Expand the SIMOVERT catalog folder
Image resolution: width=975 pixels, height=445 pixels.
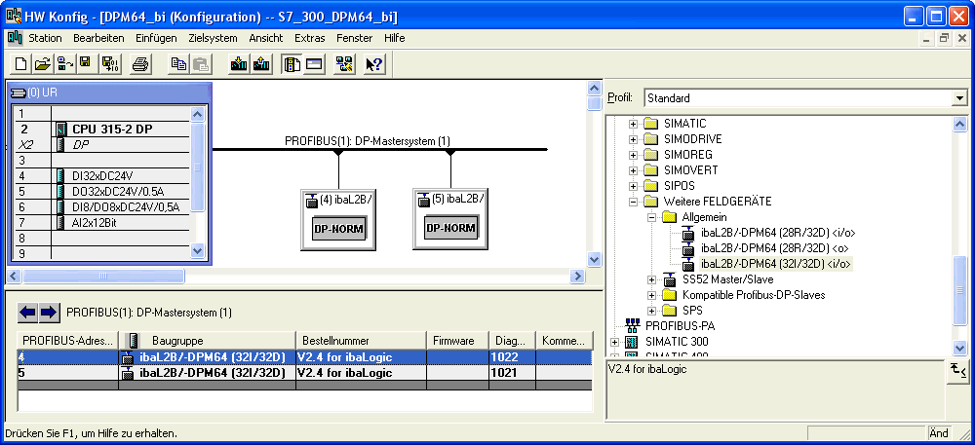click(633, 170)
